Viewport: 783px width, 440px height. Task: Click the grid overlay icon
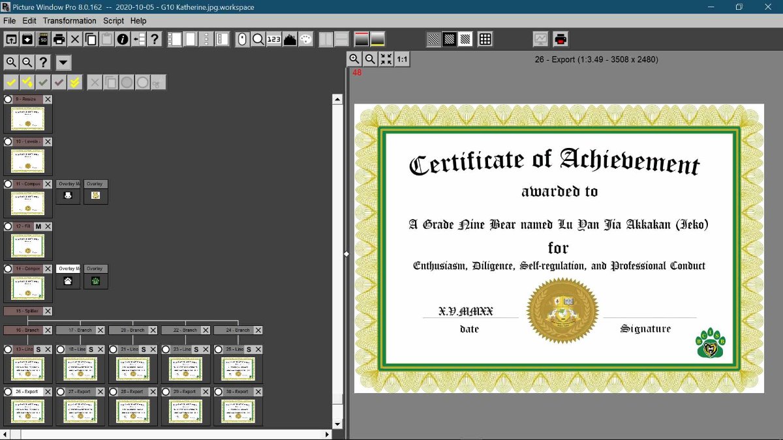[x=485, y=39]
